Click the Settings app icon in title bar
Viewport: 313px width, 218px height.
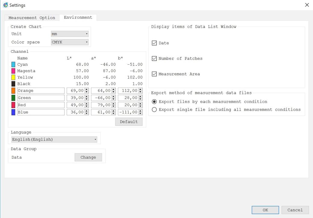5,5
